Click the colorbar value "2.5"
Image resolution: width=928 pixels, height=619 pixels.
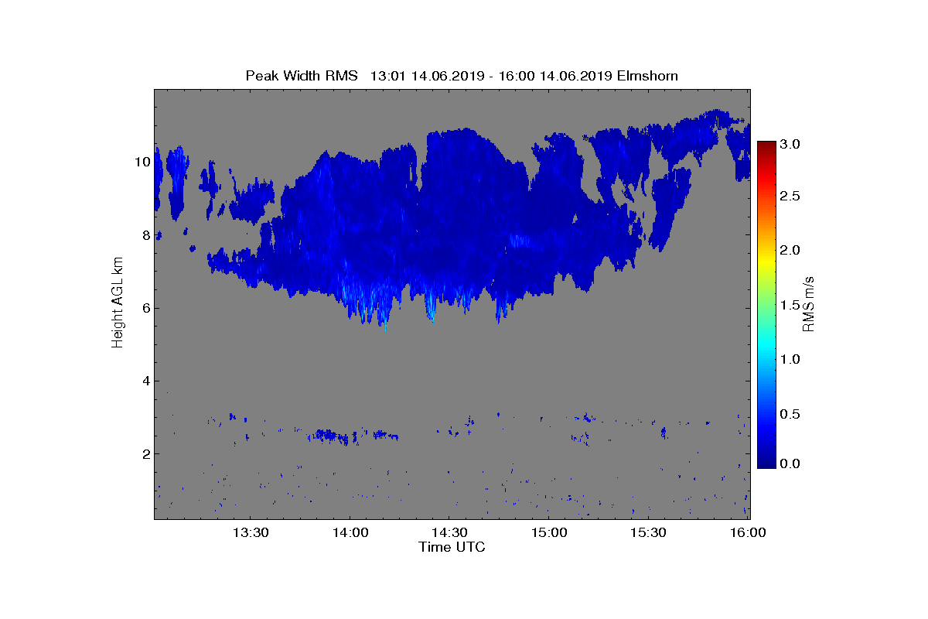click(790, 197)
